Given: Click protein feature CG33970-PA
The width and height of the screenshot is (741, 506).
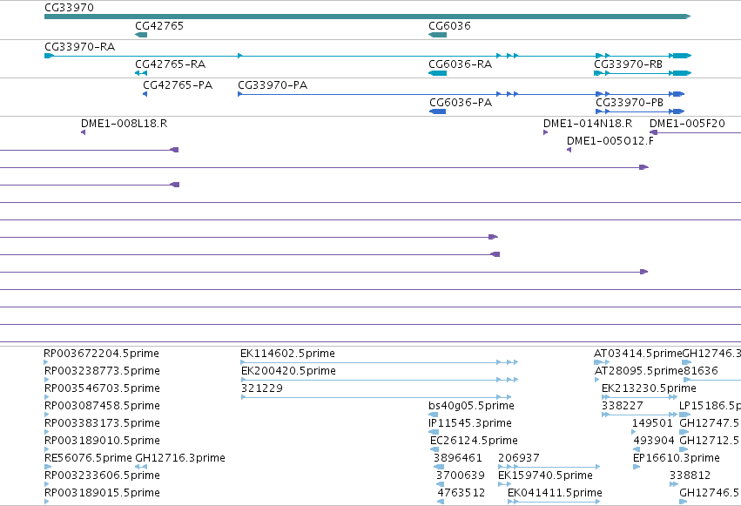Looking at the screenshot, I should pos(461,94).
